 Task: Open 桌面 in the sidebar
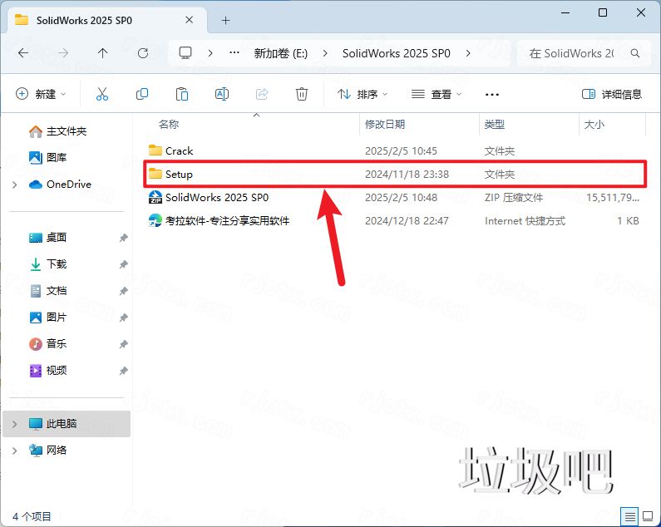pos(47,238)
